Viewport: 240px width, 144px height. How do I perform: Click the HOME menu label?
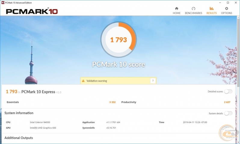click(x=177, y=13)
